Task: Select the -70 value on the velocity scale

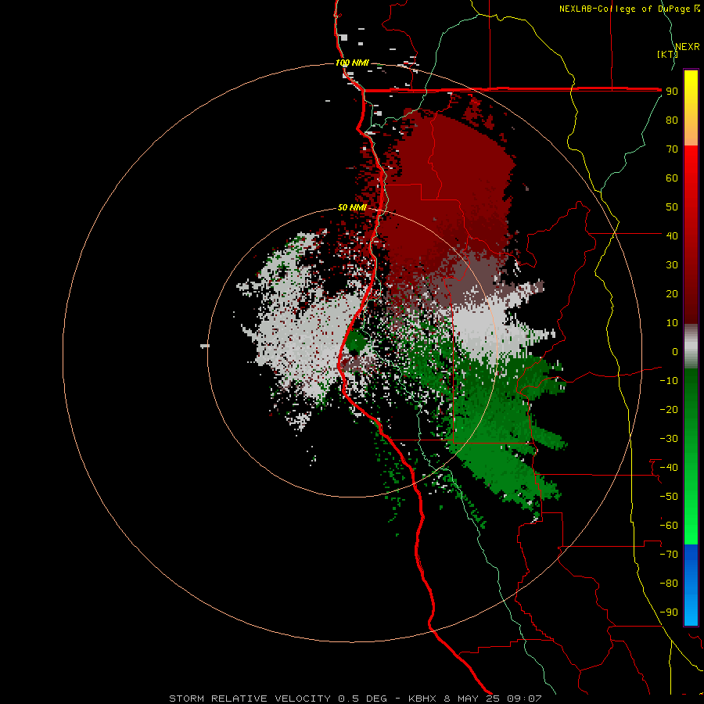Action: coord(669,555)
